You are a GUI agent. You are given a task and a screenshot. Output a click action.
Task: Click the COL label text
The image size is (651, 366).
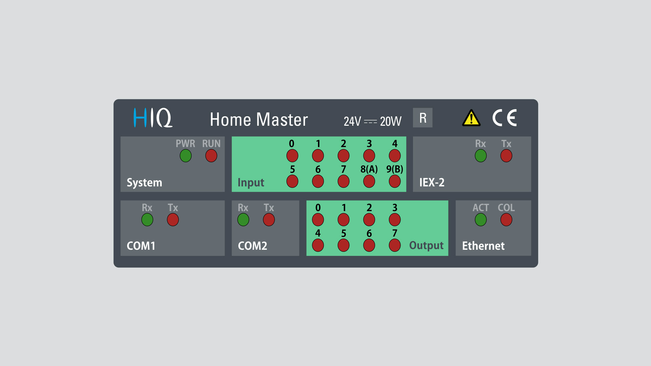[506, 208]
